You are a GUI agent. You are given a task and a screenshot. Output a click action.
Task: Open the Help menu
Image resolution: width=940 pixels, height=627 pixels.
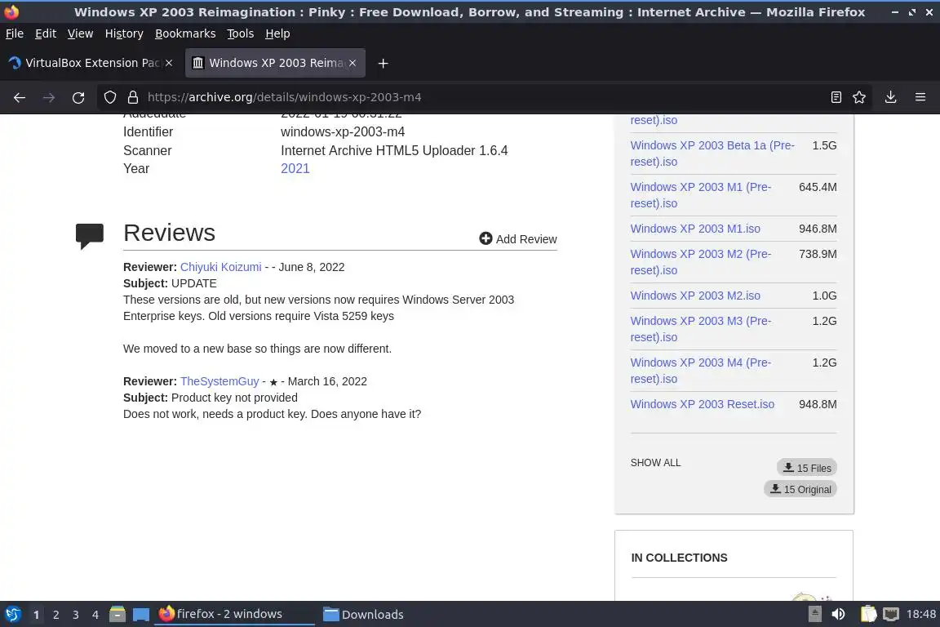277,33
